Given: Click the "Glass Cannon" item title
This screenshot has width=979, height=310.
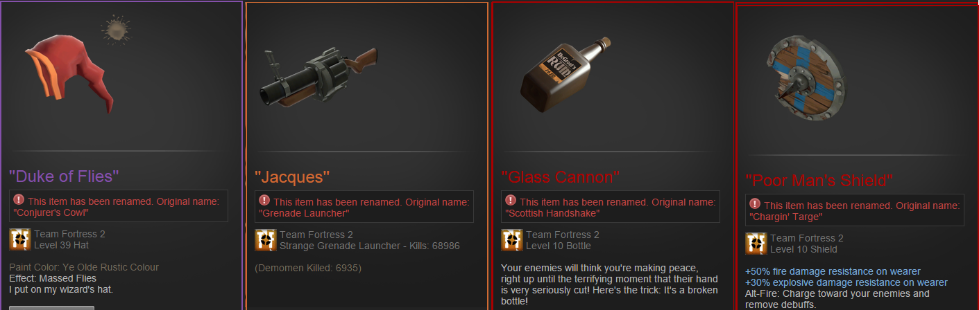Looking at the screenshot, I should [560, 177].
